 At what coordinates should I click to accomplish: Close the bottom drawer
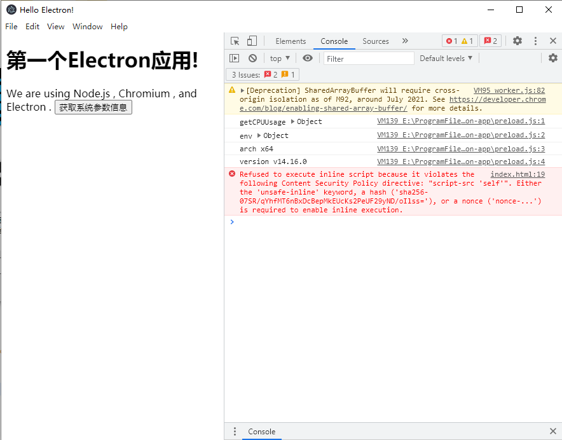553,431
